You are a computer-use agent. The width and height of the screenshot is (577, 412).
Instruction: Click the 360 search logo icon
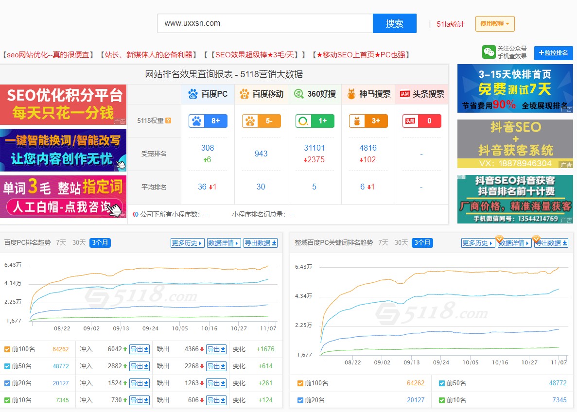click(298, 94)
